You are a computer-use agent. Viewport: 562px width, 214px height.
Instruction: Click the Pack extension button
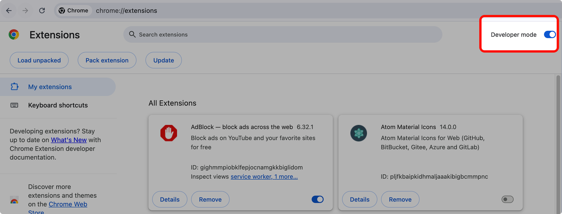pyautogui.click(x=107, y=60)
